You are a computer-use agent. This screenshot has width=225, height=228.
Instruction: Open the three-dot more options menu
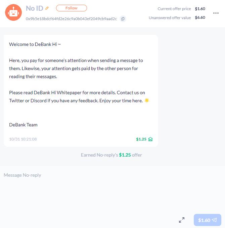point(216,13)
